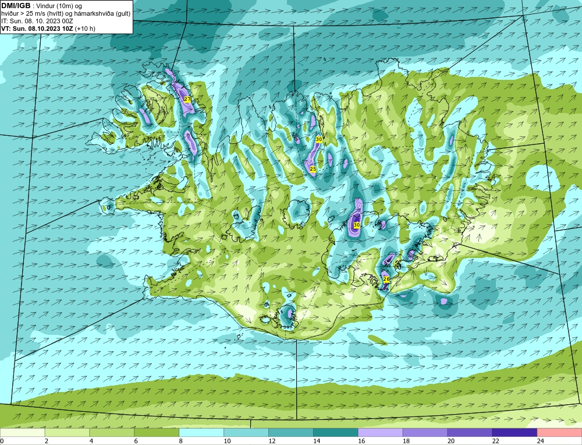The image size is (582, 445).
Task: Choose the 14–16 m/s dark teal legend swatch
Action: tap(336, 432)
